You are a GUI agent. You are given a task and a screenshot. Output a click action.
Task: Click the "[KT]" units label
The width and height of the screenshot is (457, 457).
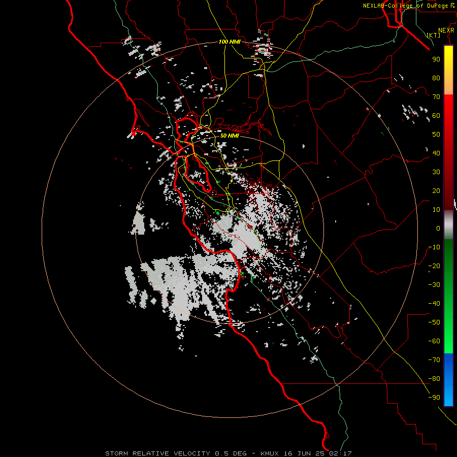coord(434,35)
